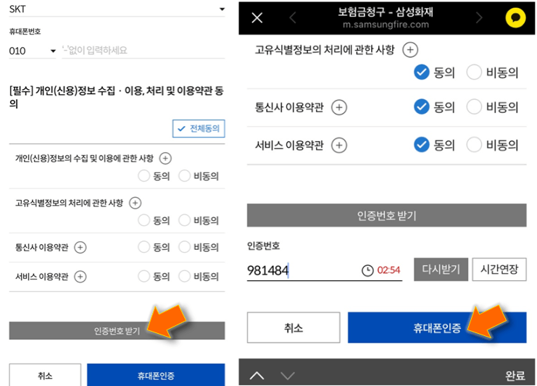
Task: Select 비동의 for 서비스 이용약관 in right screen
Action: (x=475, y=145)
